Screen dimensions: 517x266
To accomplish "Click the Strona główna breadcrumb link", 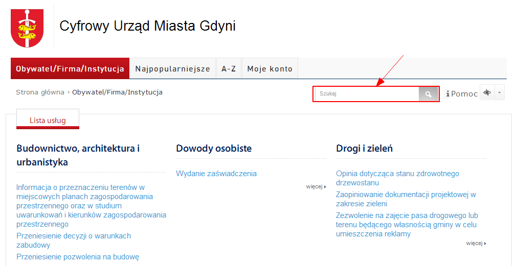I will pyautogui.click(x=40, y=92).
